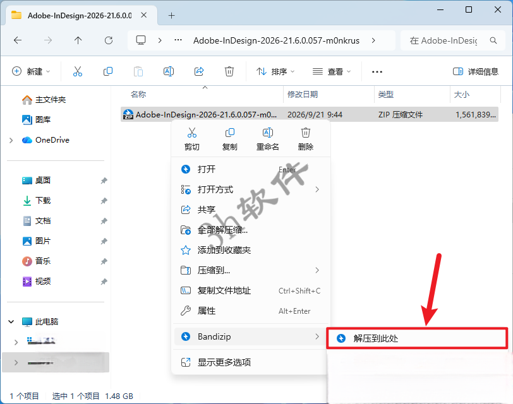The image size is (513, 404).
Task: Select the Adobe-InDesign ZIP file row
Action: click(x=310, y=114)
